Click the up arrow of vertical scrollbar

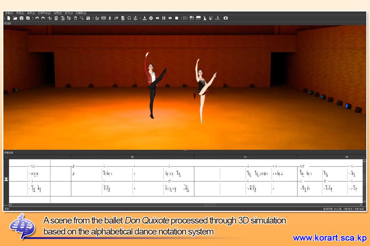tap(364, 161)
